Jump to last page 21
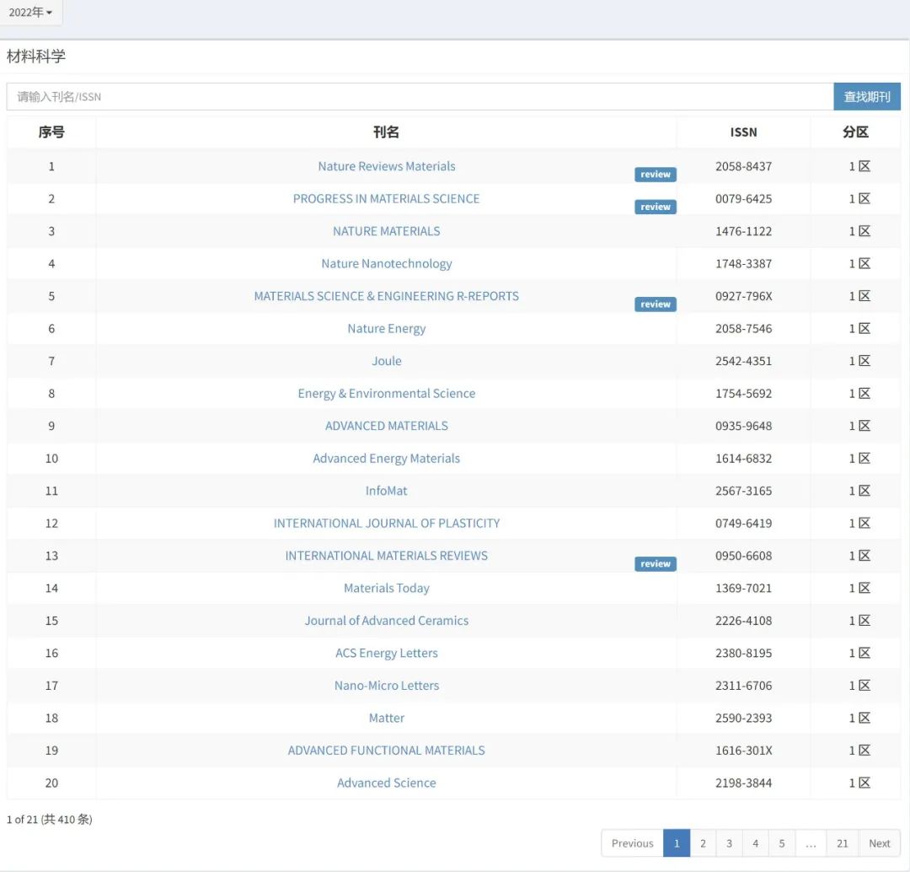 pyautogui.click(x=842, y=843)
